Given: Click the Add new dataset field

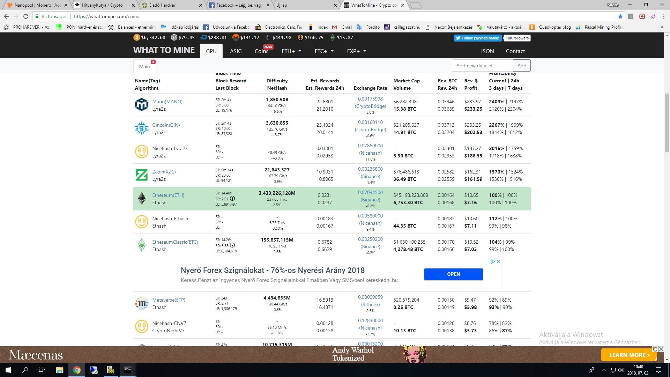Looking at the screenshot, I should click(482, 66).
